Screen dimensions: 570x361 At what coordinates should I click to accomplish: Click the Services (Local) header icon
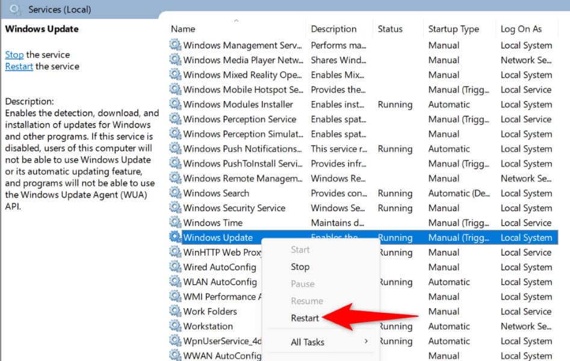[15, 9]
